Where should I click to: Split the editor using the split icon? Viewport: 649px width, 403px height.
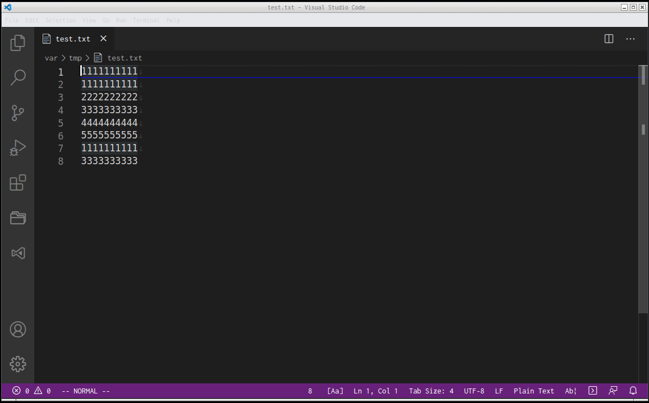coord(609,39)
